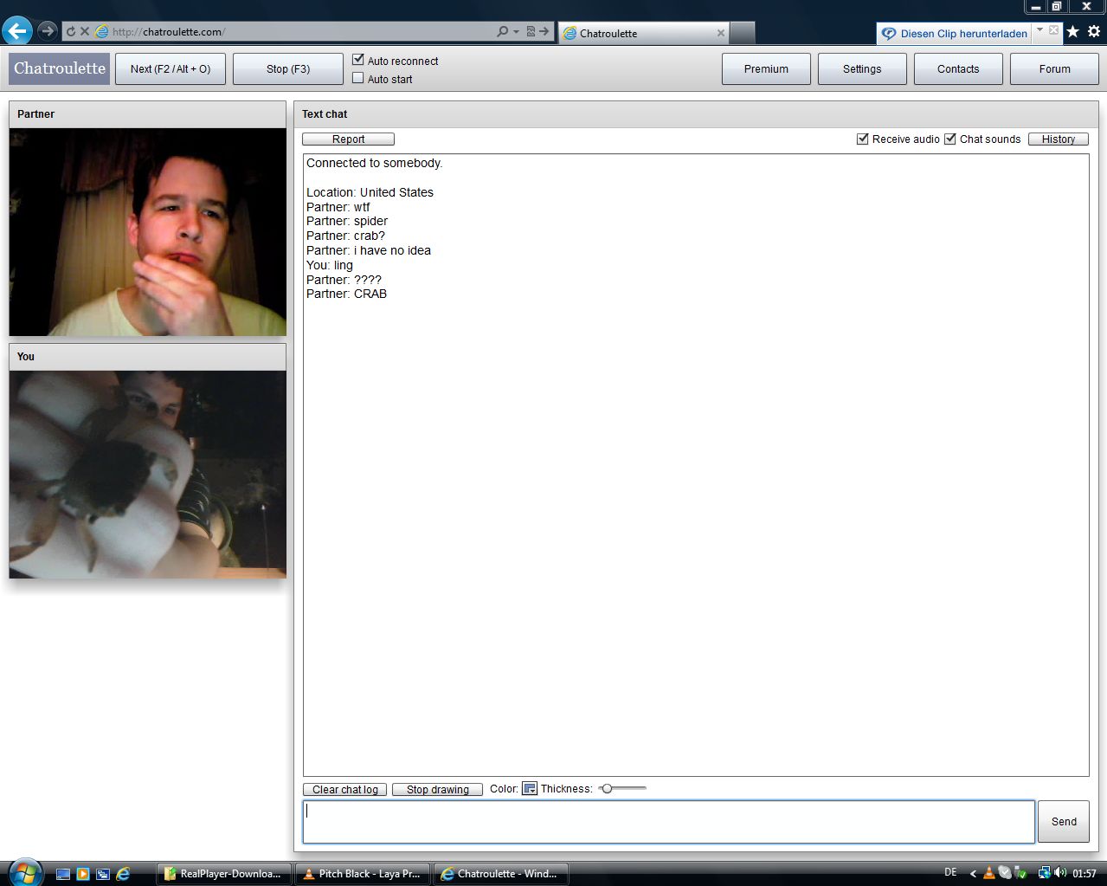Screen dimensions: 1107x886
Task: Click the Chatroulette logo
Action: [59, 68]
